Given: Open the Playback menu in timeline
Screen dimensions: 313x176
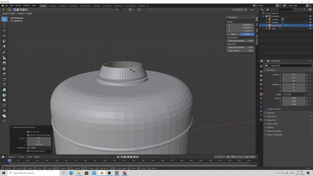Looking at the screenshot, I should pos(12,157).
